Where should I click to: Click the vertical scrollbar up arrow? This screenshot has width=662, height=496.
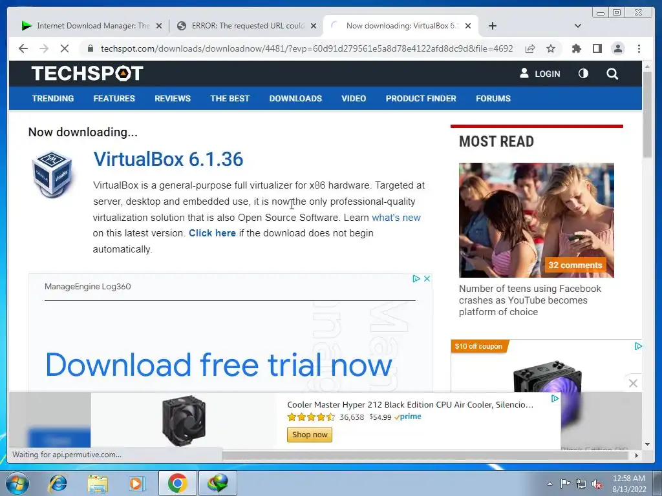(647, 67)
